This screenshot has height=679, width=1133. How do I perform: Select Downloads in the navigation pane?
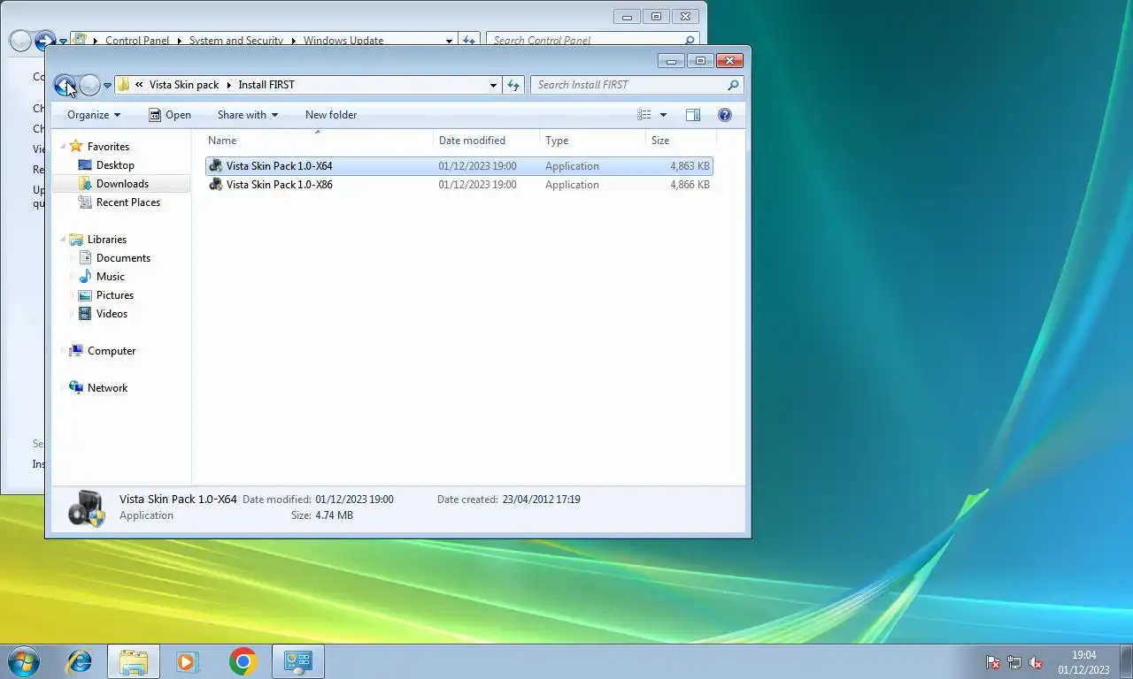point(120,184)
